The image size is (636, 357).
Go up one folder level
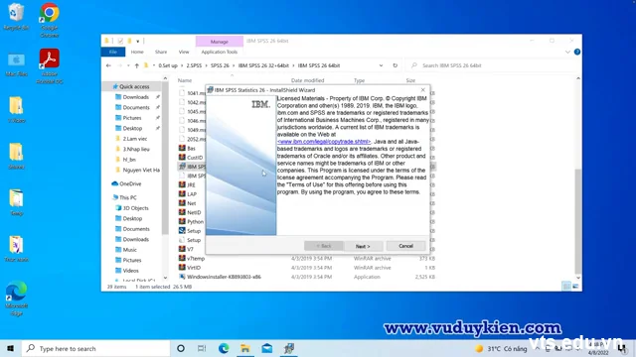(x=137, y=65)
